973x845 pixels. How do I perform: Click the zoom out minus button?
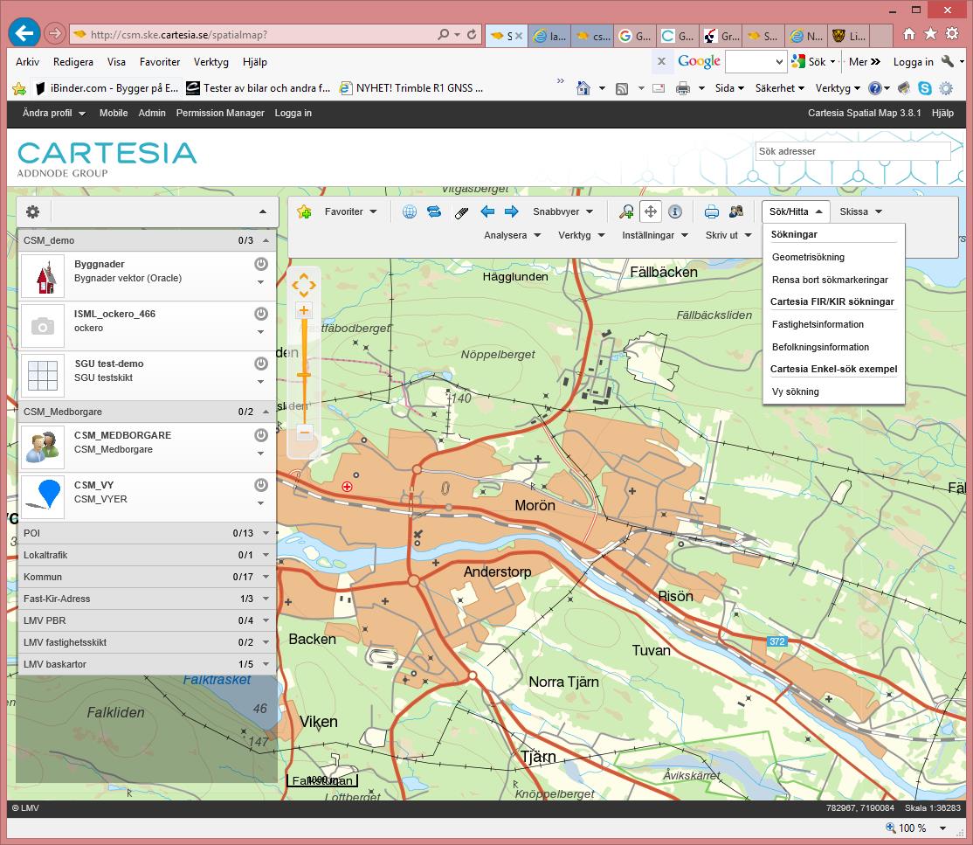click(304, 432)
